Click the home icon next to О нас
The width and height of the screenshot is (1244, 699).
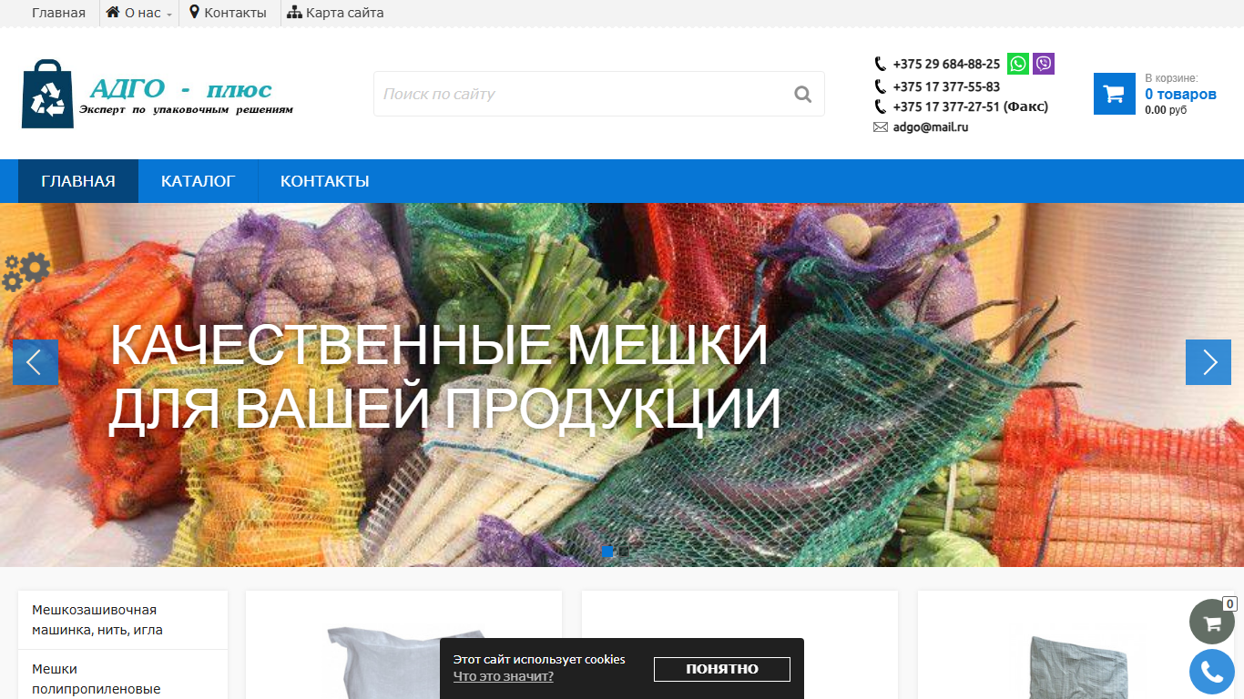click(113, 12)
